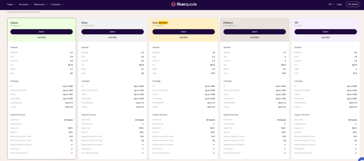Open the Company menu
Viewport: 364px width, 161px height.
(x=57, y=4)
